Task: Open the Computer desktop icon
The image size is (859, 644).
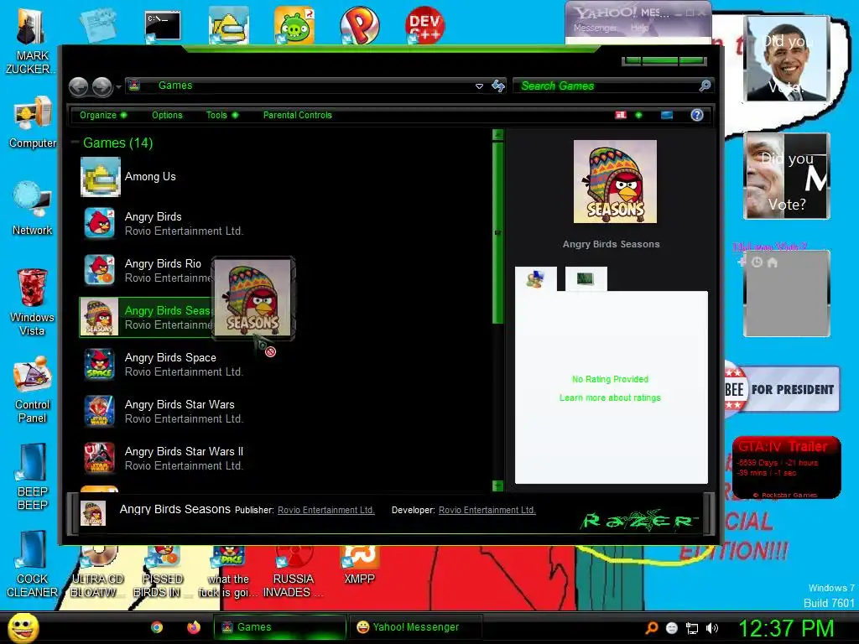Action: tap(33, 122)
